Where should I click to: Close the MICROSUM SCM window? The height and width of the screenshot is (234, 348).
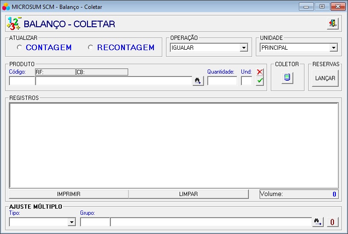click(x=338, y=7)
